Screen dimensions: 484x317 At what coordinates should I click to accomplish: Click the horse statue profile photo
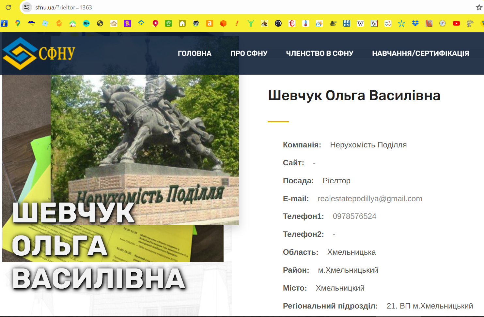145,130
